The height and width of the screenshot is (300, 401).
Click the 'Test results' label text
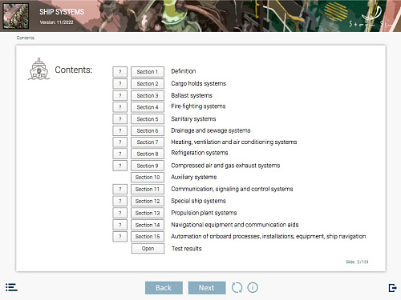point(187,249)
